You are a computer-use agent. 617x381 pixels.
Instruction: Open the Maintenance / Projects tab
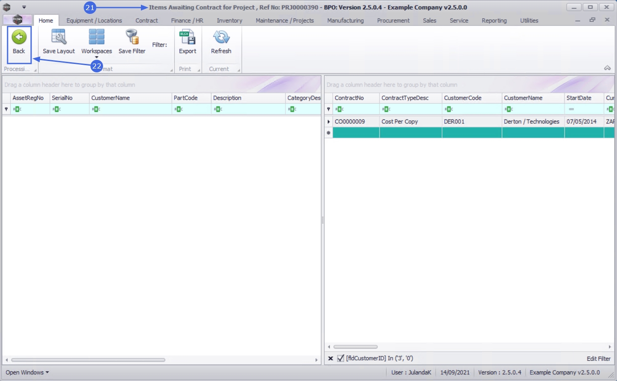[285, 20]
